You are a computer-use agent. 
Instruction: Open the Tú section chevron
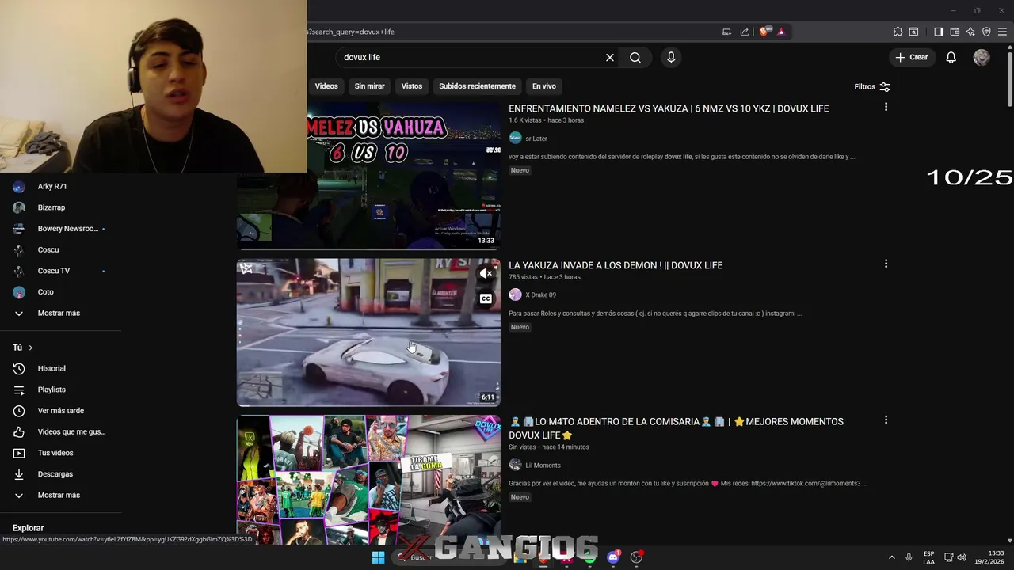(31, 348)
